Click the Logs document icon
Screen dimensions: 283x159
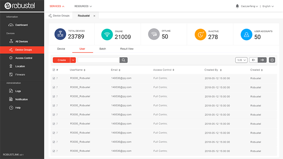tap(11, 91)
